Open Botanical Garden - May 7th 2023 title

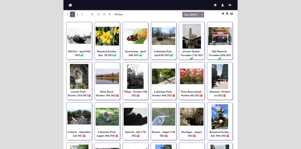coord(107,53)
